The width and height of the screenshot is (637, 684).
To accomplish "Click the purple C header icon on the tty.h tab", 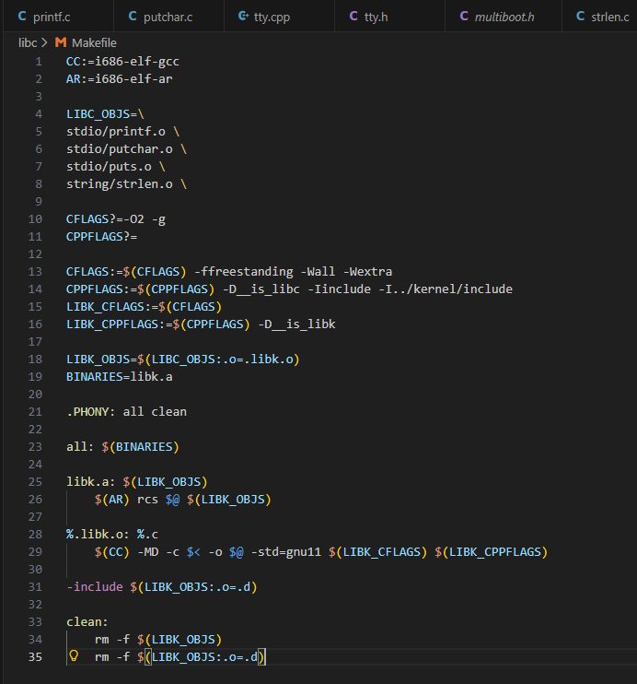I will click(353, 17).
